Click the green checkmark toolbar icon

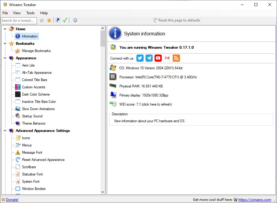pyautogui.click(x=65, y=20)
